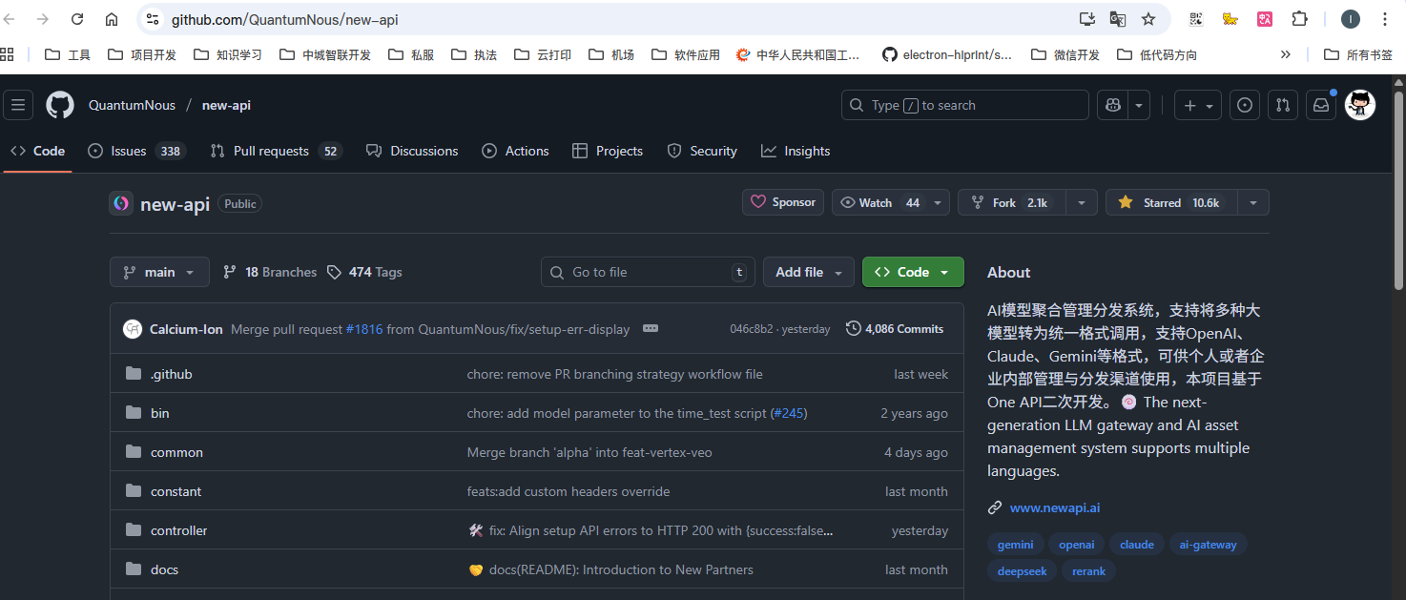Viewport: 1406px width, 600px height.
Task: Open the user avatar menu
Action: 1360,105
